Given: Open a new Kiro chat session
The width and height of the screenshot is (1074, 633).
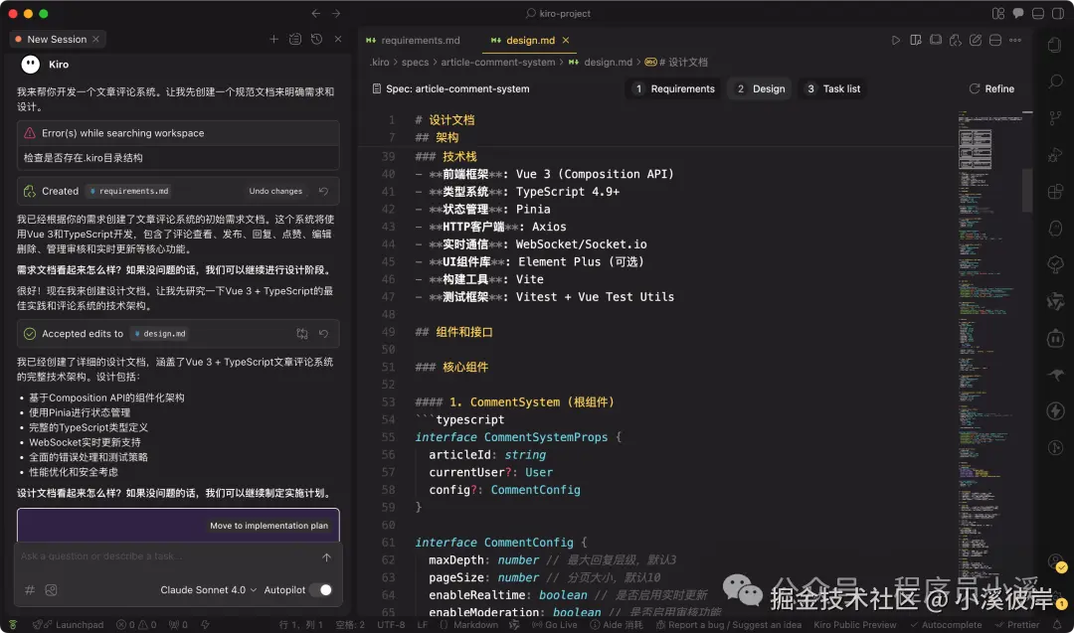Looking at the screenshot, I should click(274, 39).
